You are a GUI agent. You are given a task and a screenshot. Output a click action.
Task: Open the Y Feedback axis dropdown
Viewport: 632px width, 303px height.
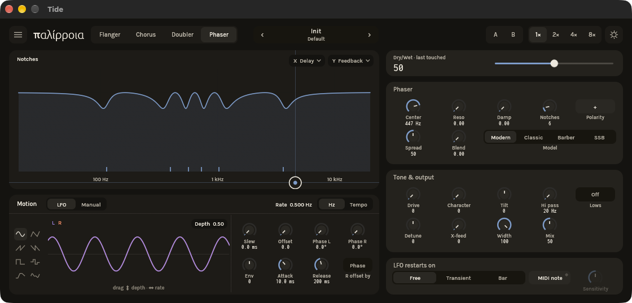[x=350, y=61]
